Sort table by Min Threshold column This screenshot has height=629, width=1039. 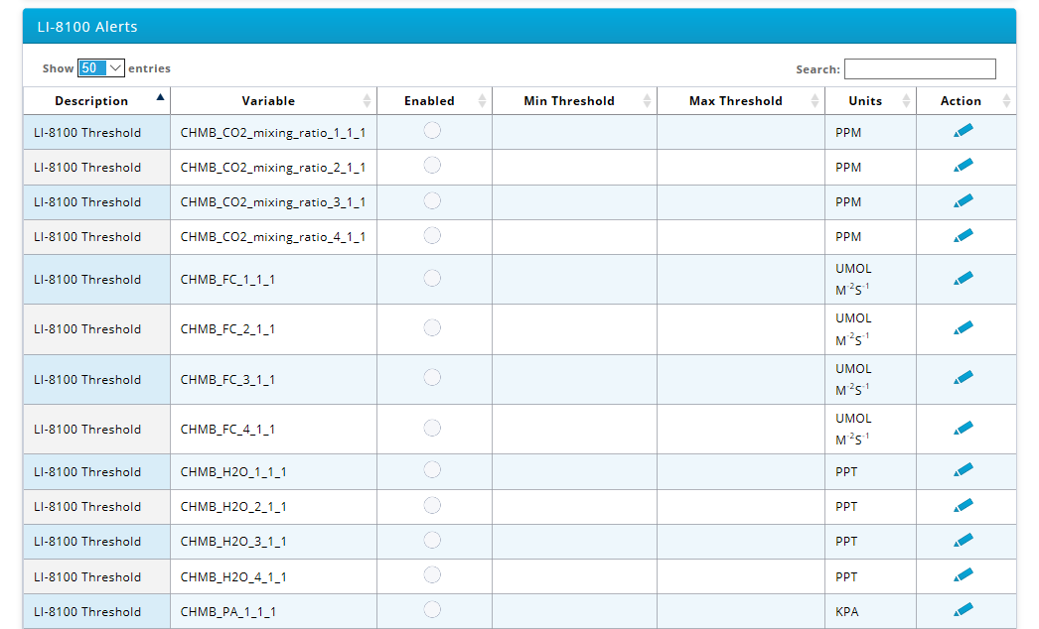(x=574, y=100)
